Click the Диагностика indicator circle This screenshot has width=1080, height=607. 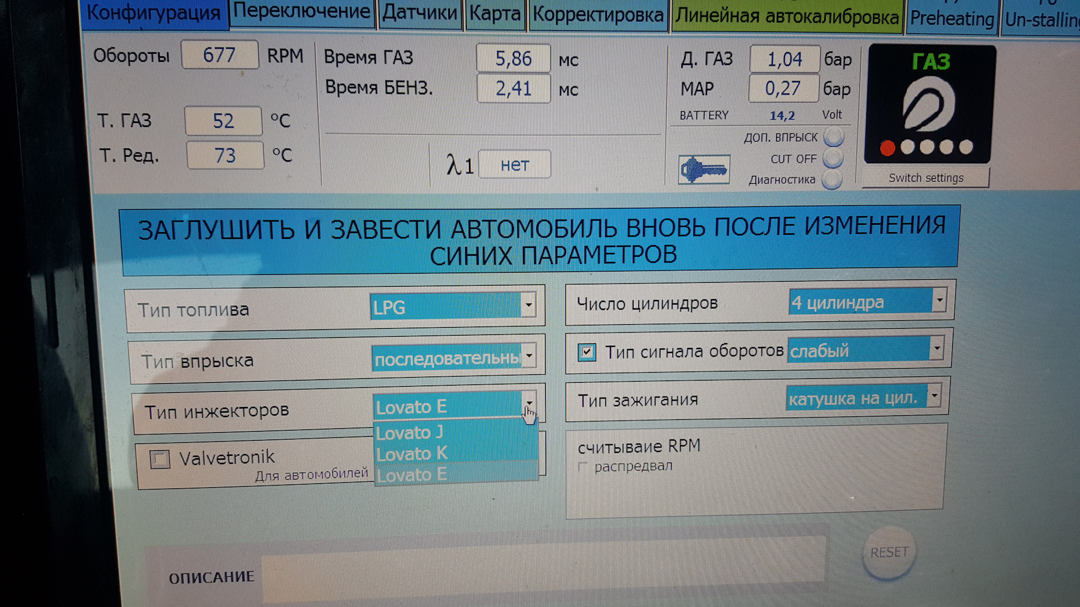pyautogui.click(x=831, y=180)
